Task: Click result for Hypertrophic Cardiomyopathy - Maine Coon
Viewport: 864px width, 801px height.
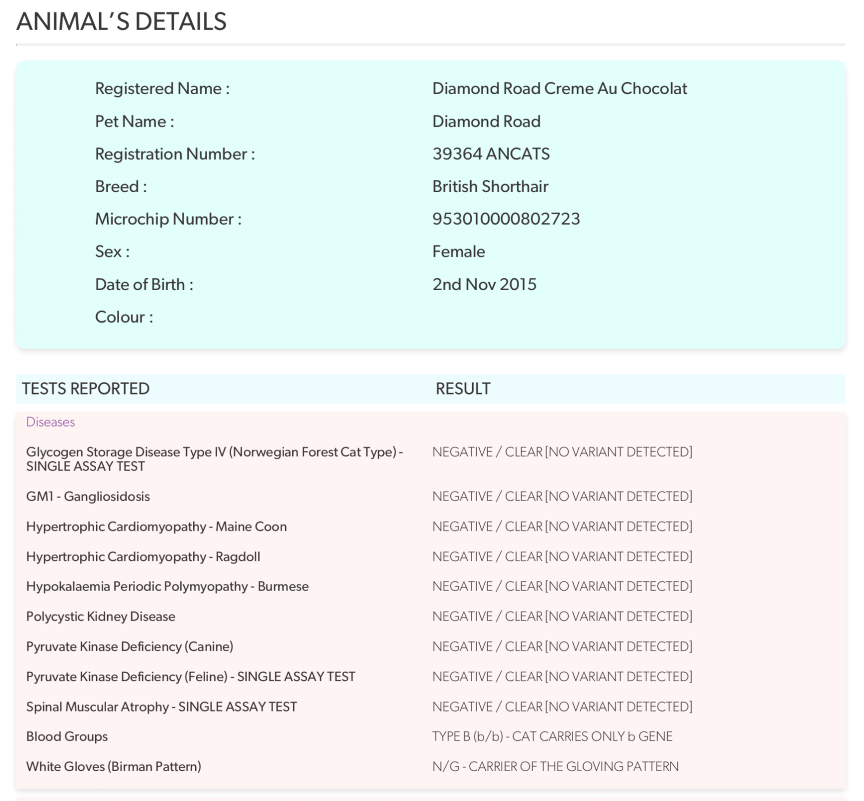Action: coord(563,527)
